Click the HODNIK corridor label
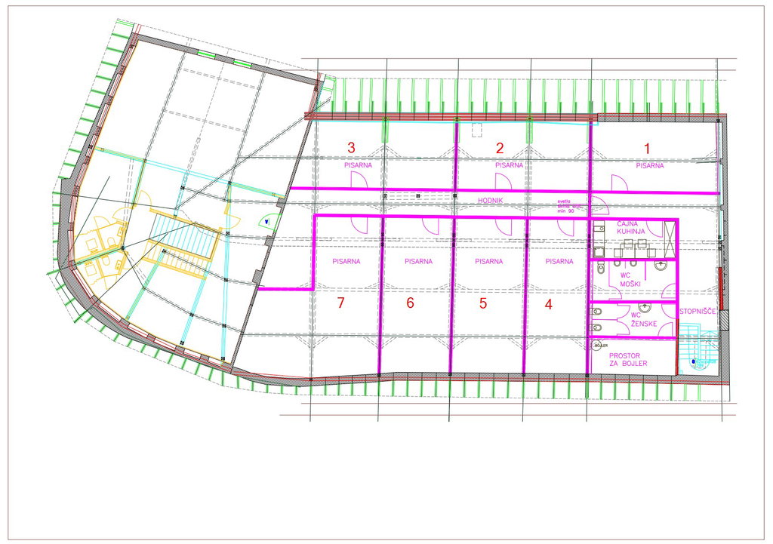This screenshot has width=773, height=544. (x=490, y=201)
